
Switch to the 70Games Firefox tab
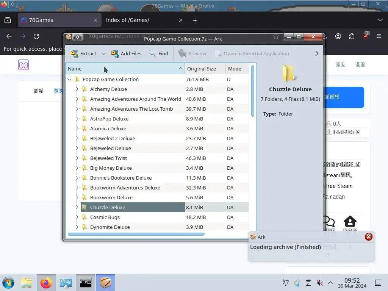pyautogui.click(x=59, y=20)
